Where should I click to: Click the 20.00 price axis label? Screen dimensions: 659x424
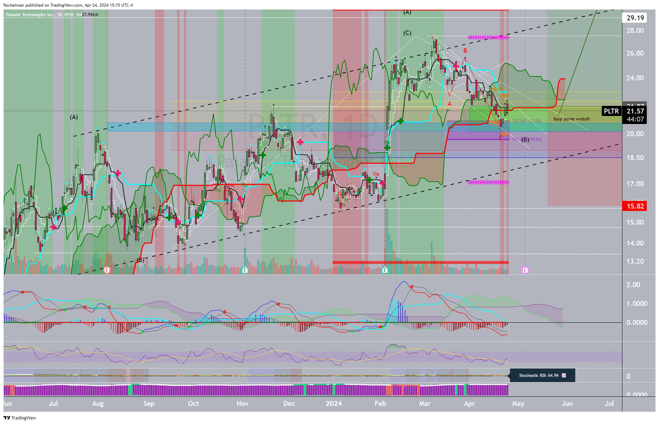pyautogui.click(x=635, y=134)
